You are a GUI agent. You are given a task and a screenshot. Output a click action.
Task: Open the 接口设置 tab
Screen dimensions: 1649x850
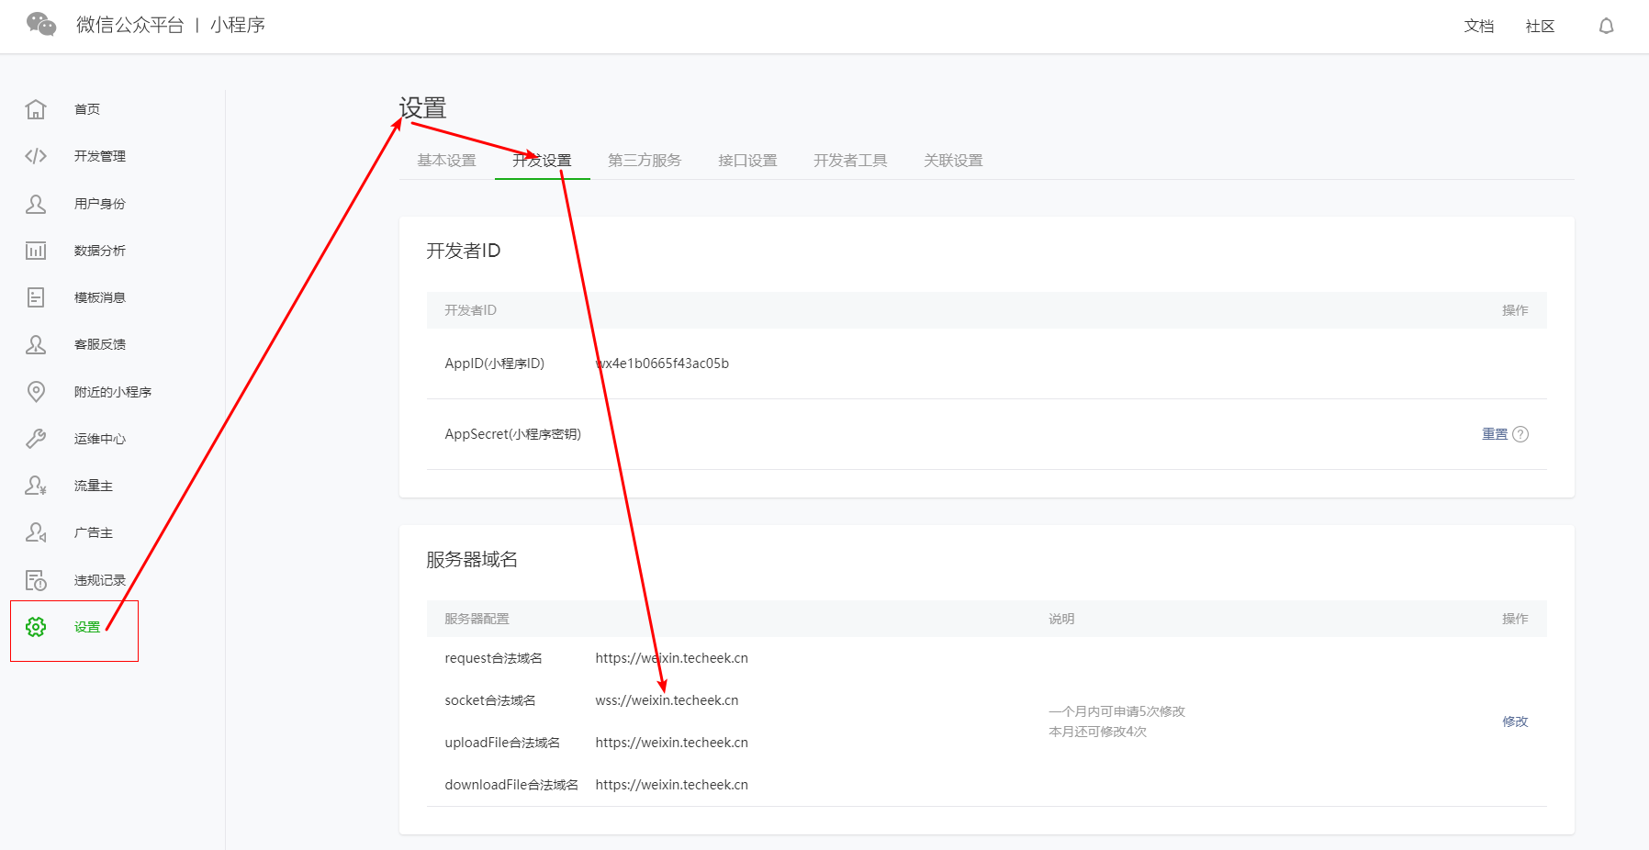(x=747, y=161)
